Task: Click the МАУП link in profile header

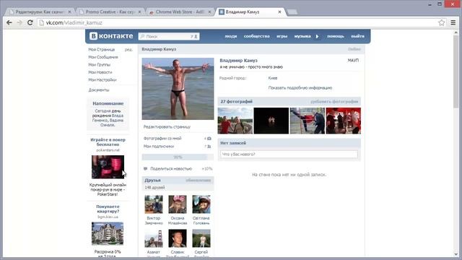Action: (x=353, y=61)
